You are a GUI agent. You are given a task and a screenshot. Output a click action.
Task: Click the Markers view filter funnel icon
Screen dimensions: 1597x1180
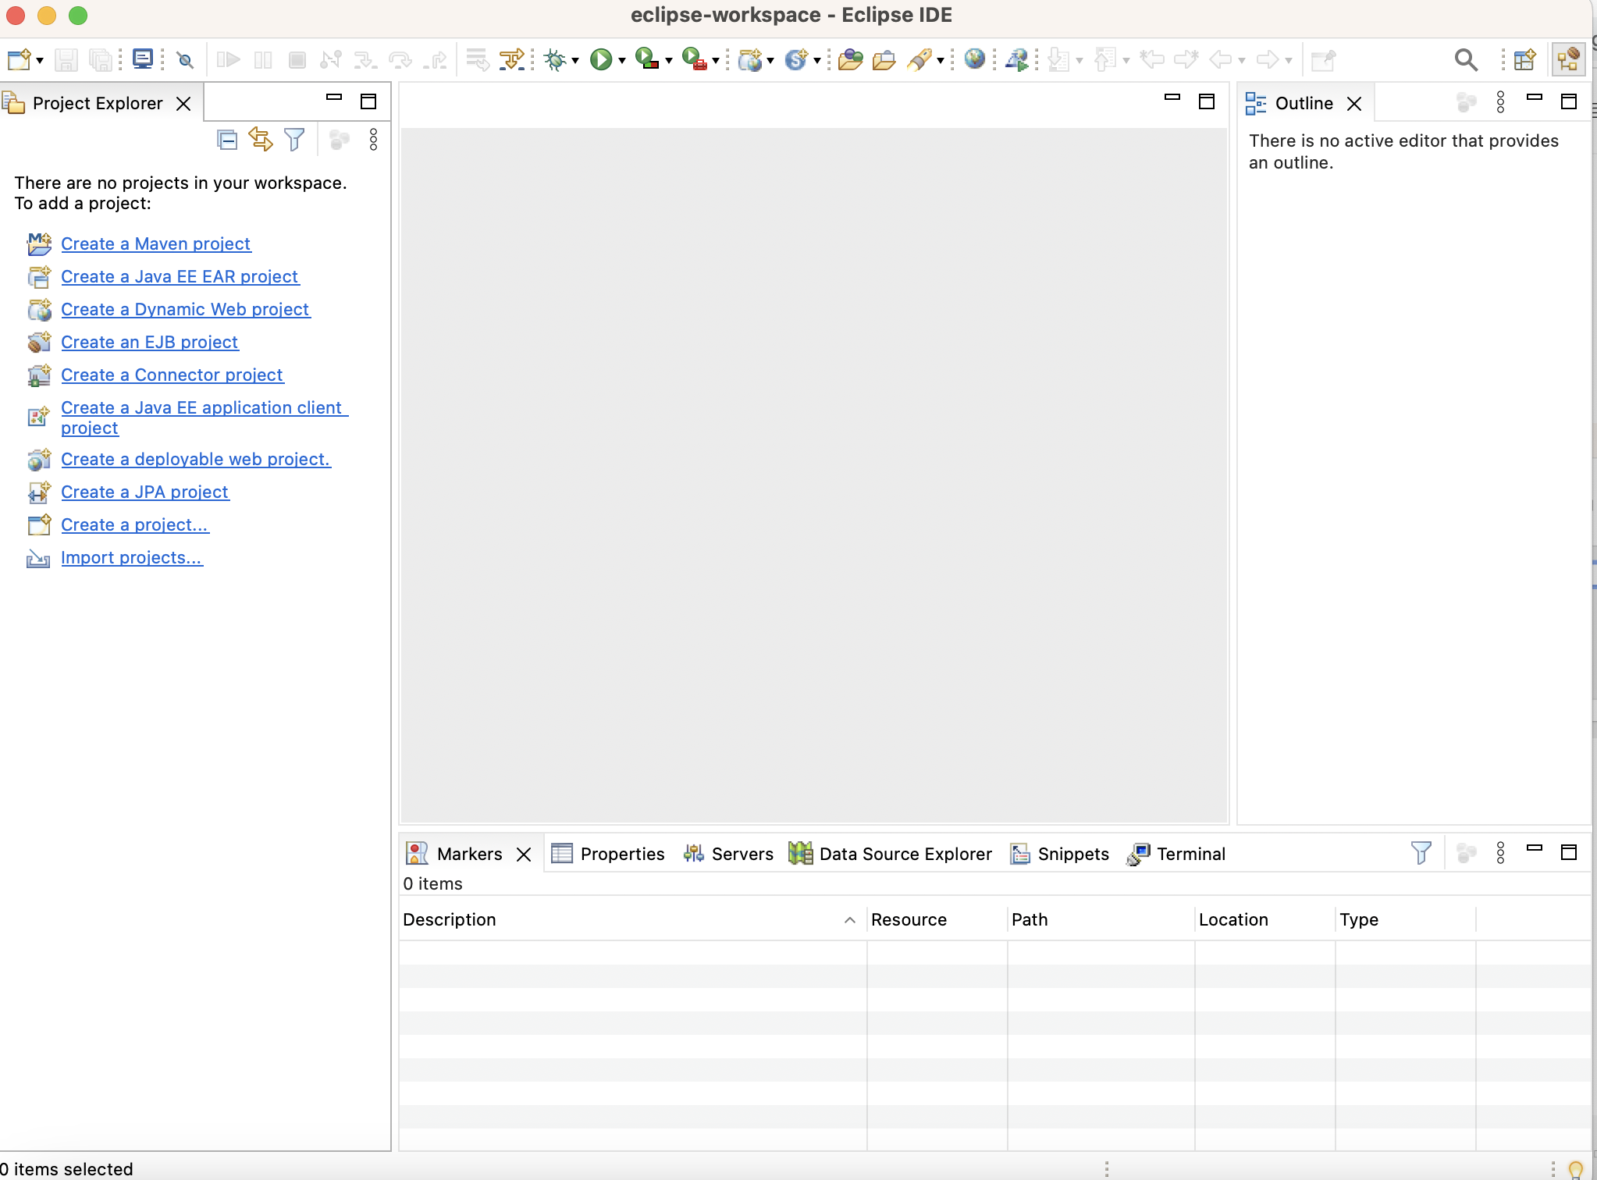point(1421,852)
